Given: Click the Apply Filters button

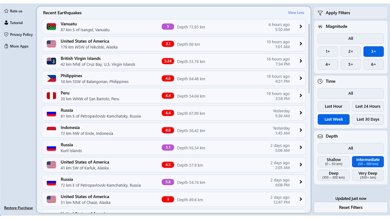Looking at the screenshot, I should coord(351,13).
